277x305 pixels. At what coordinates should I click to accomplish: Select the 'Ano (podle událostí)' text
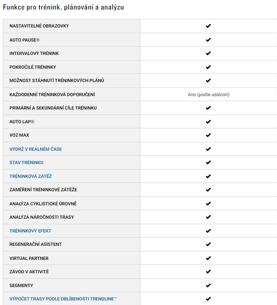tap(209, 94)
